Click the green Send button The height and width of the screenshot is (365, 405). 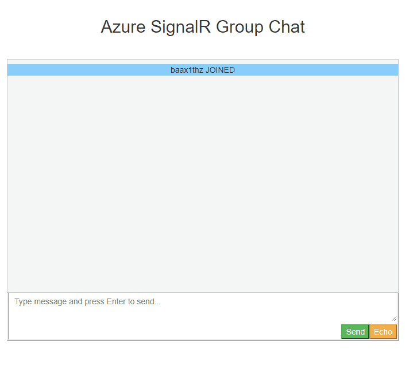(355, 332)
